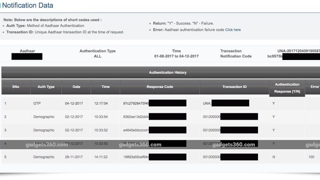Image resolution: width=320 pixels, height=180 pixels.
Task: Select 'Demographic' auth type in row 5
Action: point(44,157)
